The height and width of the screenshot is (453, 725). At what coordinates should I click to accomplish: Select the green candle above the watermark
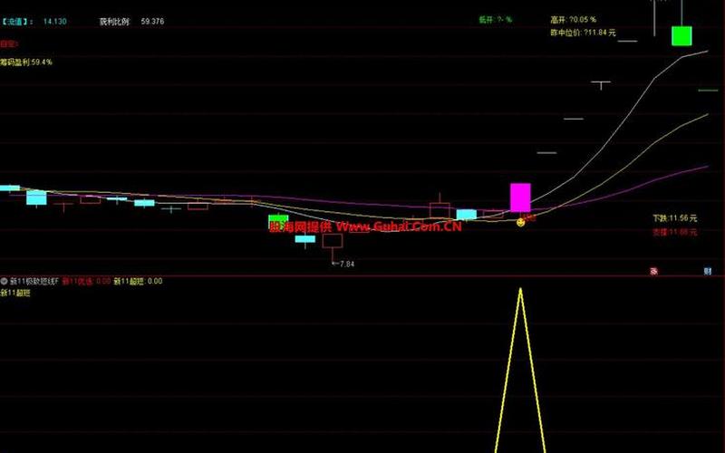coord(278,219)
